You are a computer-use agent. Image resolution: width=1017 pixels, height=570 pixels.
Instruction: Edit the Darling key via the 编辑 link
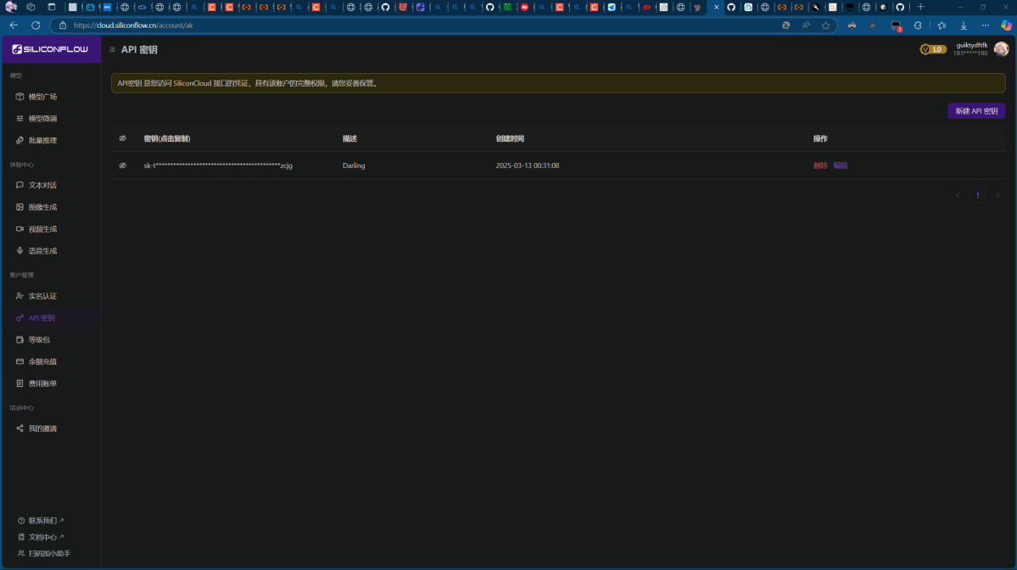pyautogui.click(x=840, y=165)
